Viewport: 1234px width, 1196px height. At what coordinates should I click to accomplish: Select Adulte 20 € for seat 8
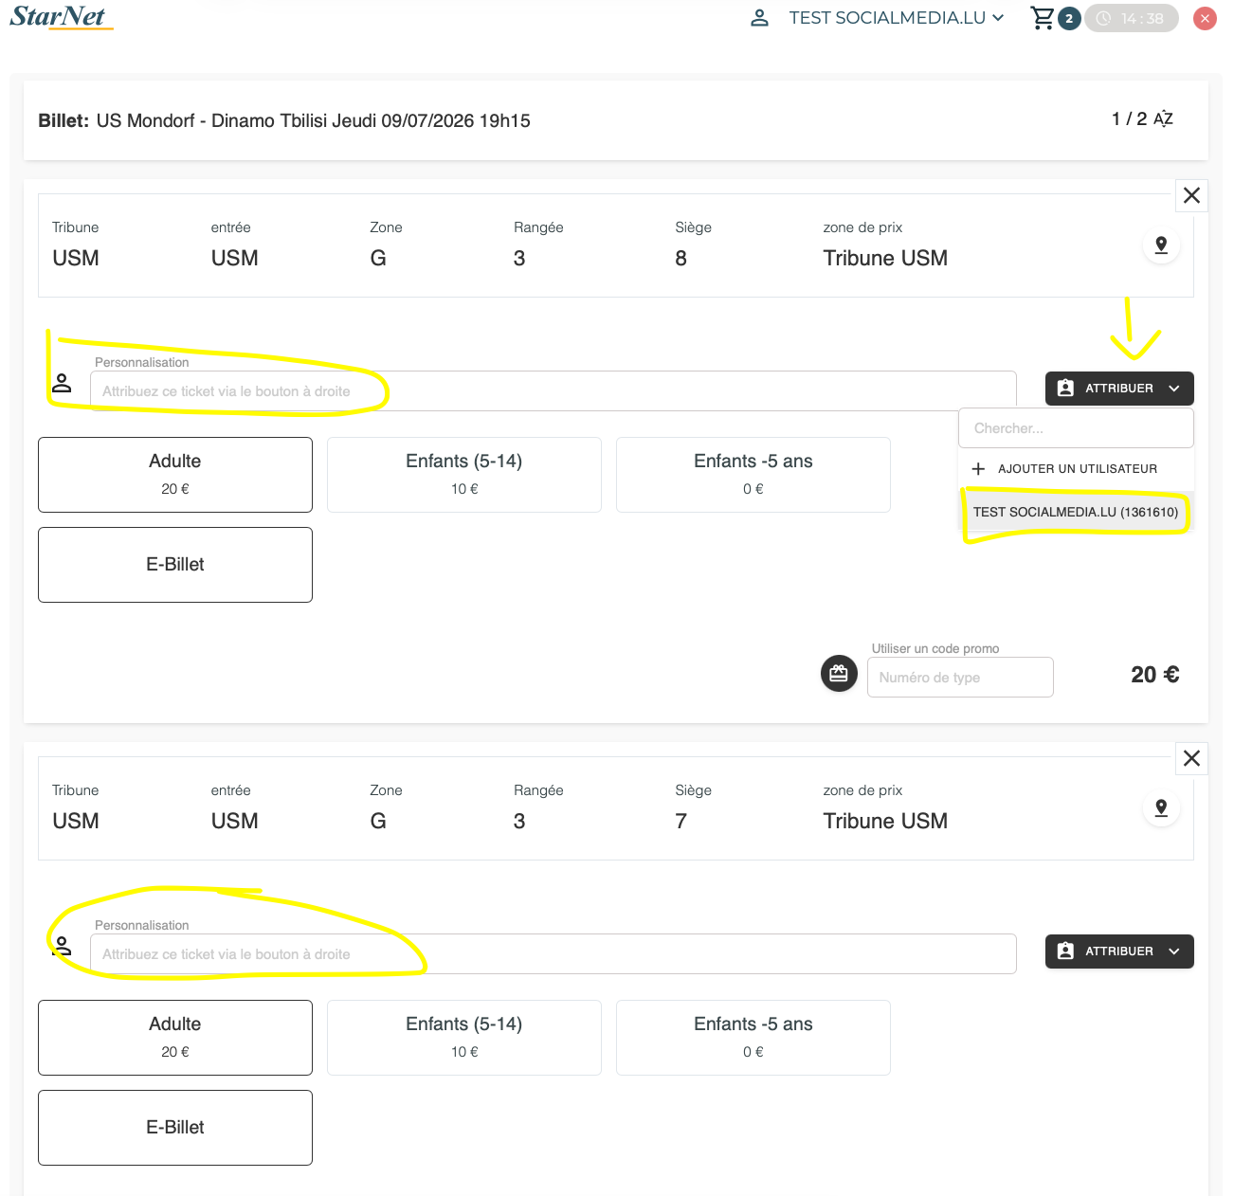pos(175,475)
